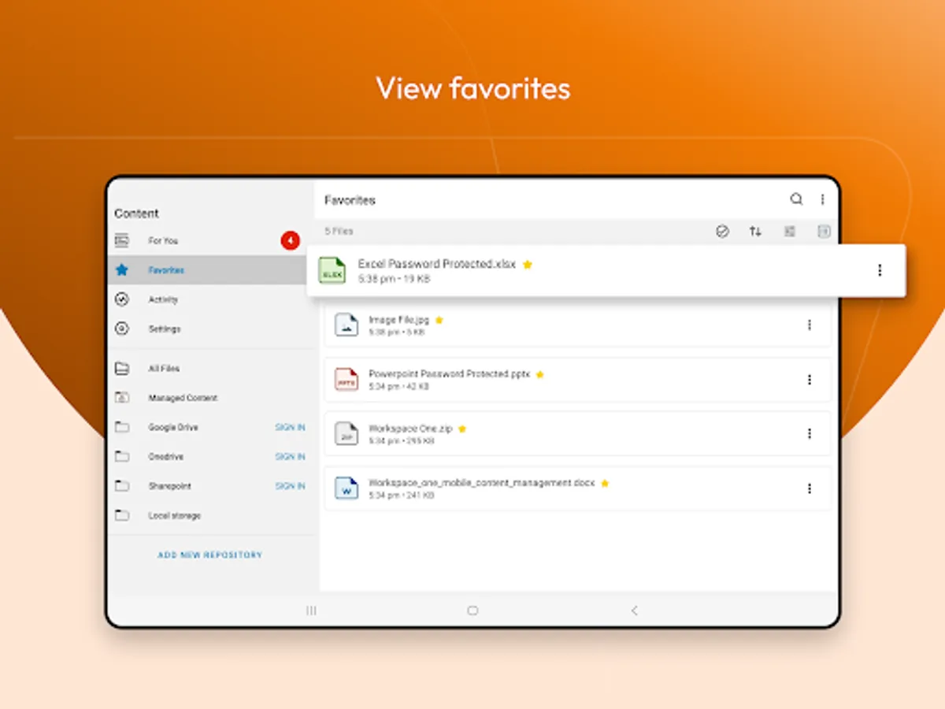Viewport: 945px width, 709px height.
Task: Click SIGN IN next to Google Drive
Action: [290, 427]
